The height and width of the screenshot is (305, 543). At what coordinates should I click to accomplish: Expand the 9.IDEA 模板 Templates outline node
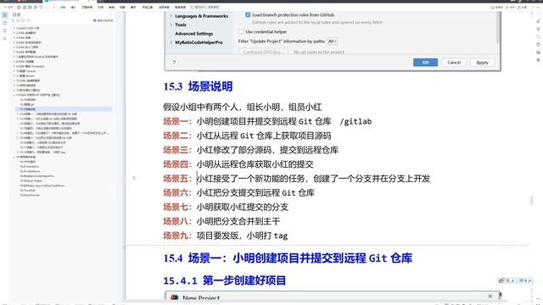(14, 66)
